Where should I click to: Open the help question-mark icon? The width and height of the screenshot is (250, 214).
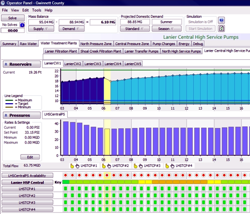[x=221, y=20]
